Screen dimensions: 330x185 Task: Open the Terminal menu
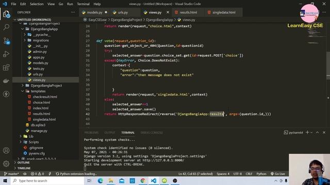(x=83, y=4)
